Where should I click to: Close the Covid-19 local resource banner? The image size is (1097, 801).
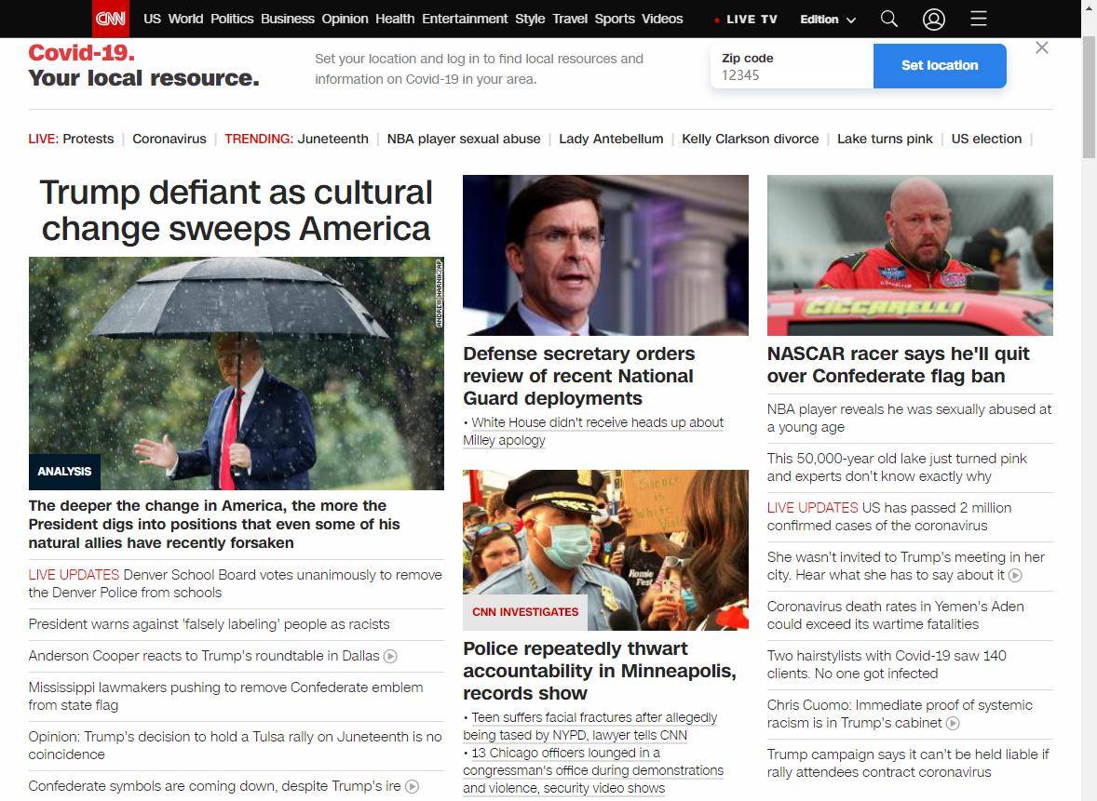tap(1042, 47)
